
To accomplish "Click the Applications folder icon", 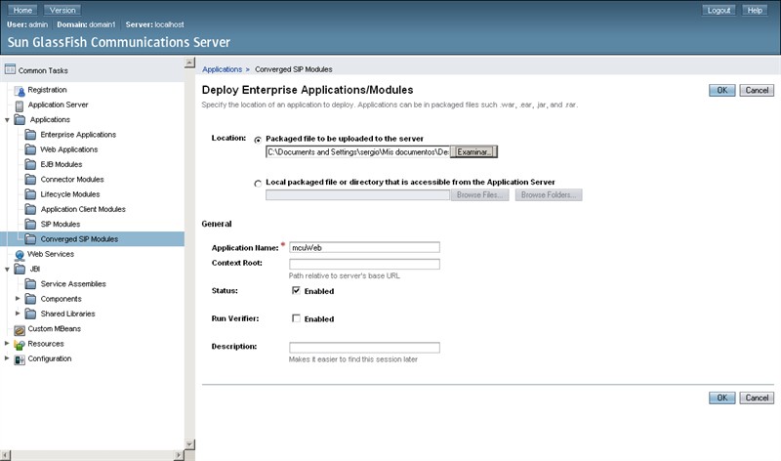I will (x=20, y=119).
